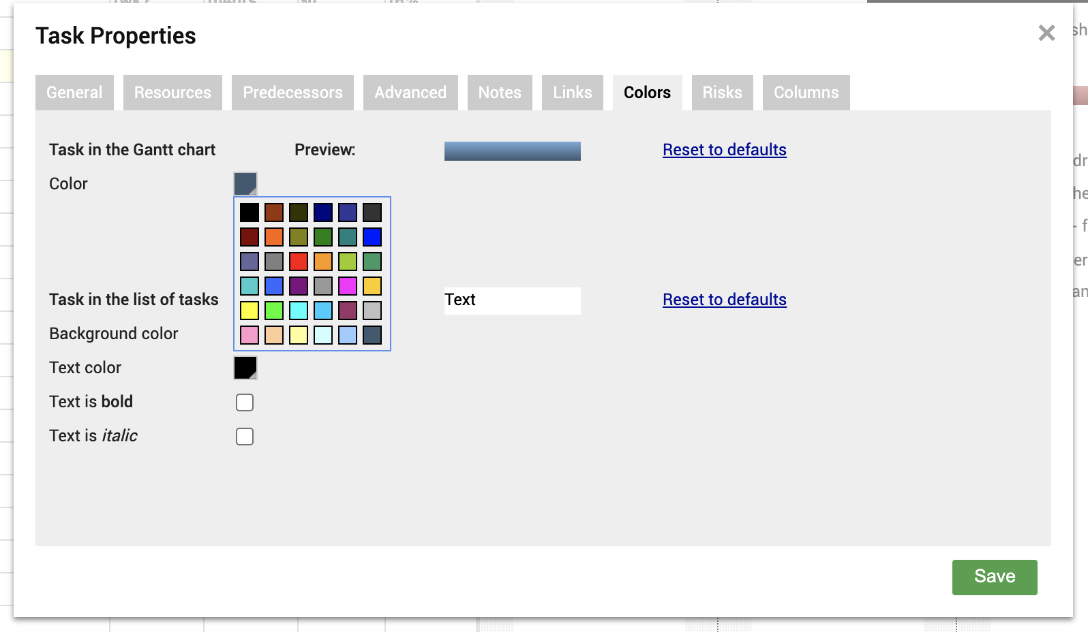This screenshot has height=632, width=1088.
Task: Switch to the General tab
Action: pyautogui.click(x=74, y=93)
